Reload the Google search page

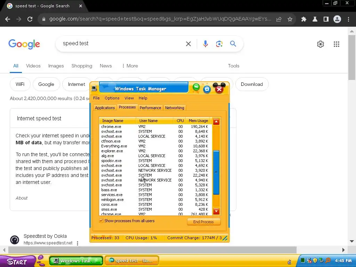point(30,19)
